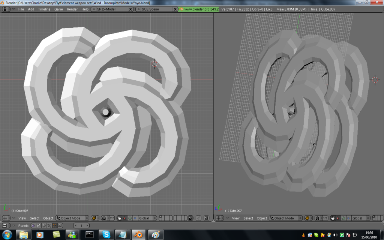Open the Timeline menu
Image resolution: width=384 pixels, height=240 pixels.
click(44, 9)
